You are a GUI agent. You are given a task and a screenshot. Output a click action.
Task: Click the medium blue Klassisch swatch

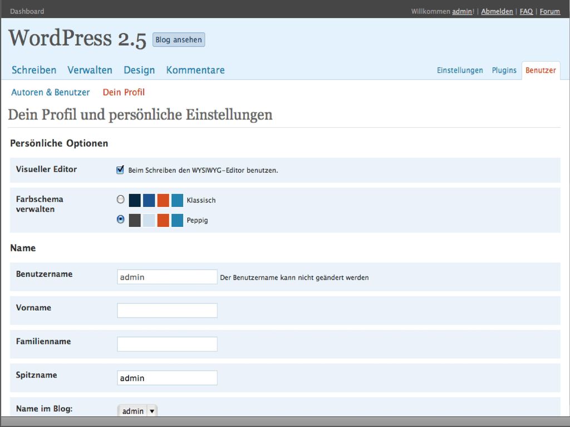(x=149, y=200)
